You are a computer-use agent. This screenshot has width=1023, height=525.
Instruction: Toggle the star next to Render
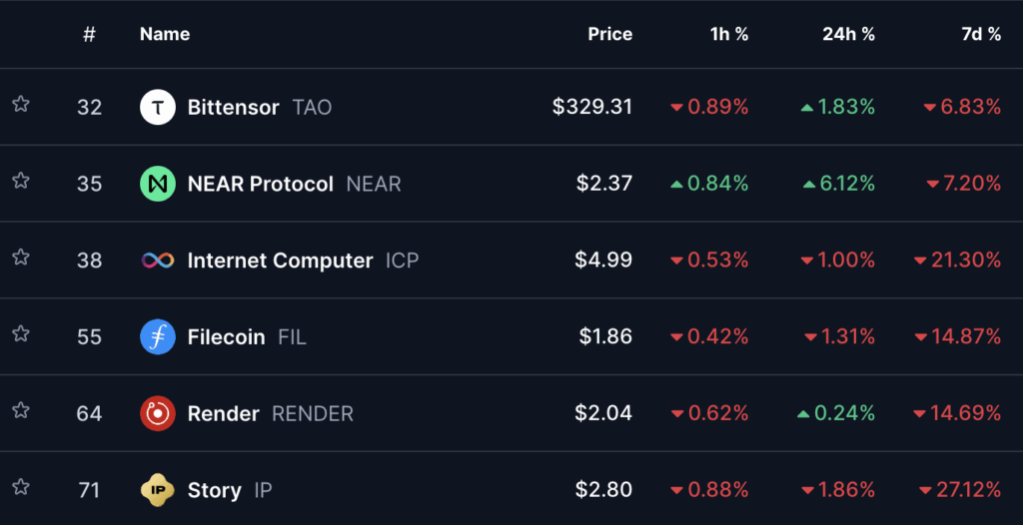20,410
